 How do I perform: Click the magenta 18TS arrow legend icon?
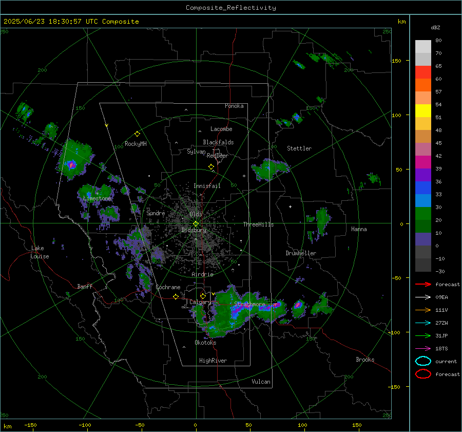click(423, 349)
